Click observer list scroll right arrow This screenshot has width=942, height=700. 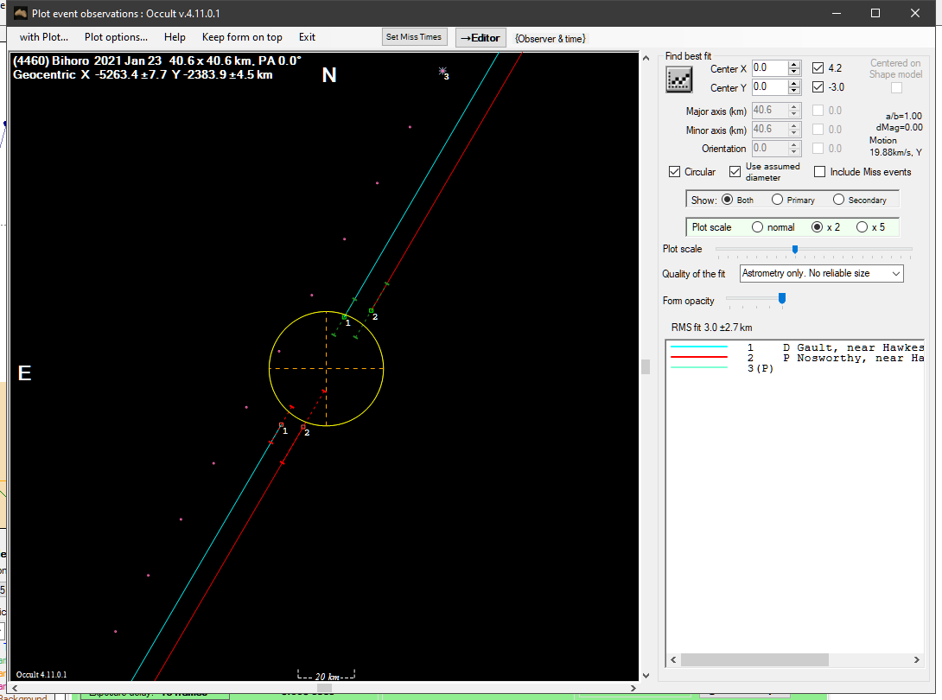(x=917, y=659)
